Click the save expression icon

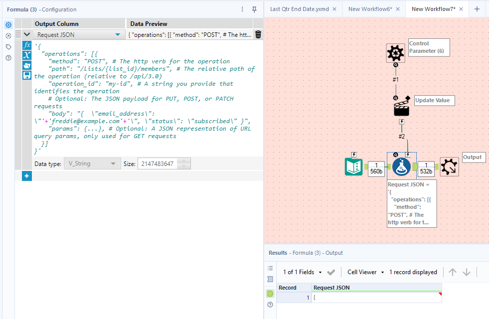pos(26,75)
